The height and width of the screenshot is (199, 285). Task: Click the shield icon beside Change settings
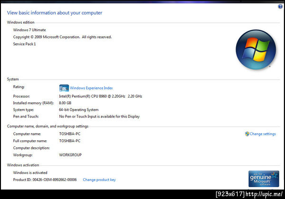pyautogui.click(x=247, y=134)
